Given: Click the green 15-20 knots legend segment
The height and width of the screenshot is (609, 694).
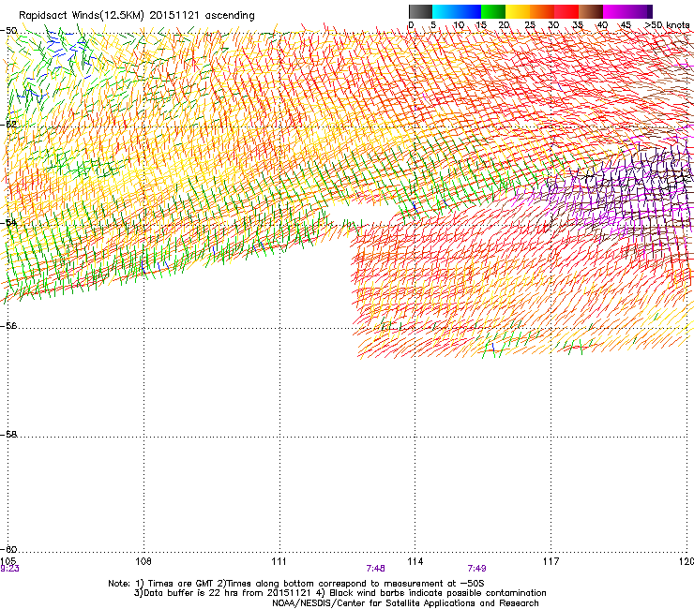Looking at the screenshot, I should pyautogui.click(x=493, y=11).
